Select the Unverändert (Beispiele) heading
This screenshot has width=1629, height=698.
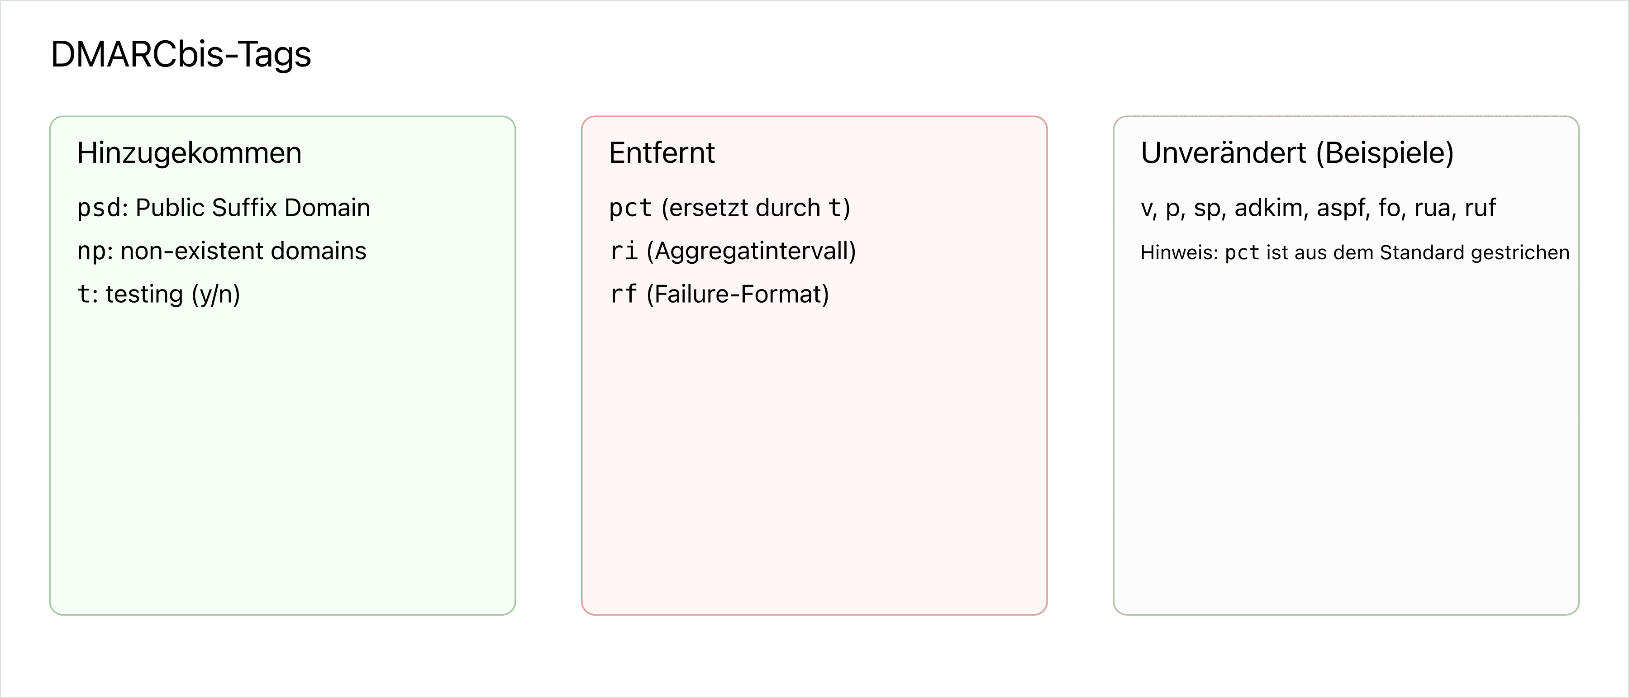pos(1297,153)
